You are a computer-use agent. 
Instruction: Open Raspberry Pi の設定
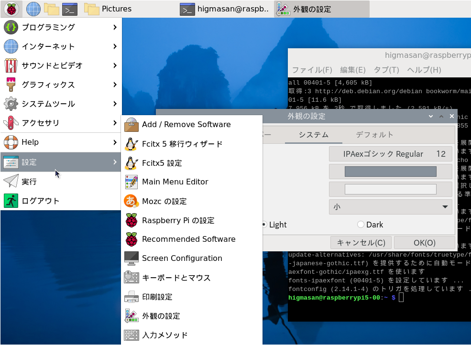click(178, 220)
